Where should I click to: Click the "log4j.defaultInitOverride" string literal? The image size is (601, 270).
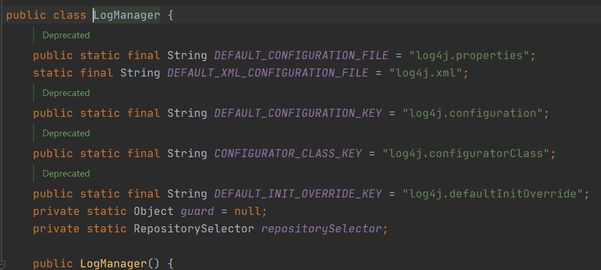pos(492,193)
